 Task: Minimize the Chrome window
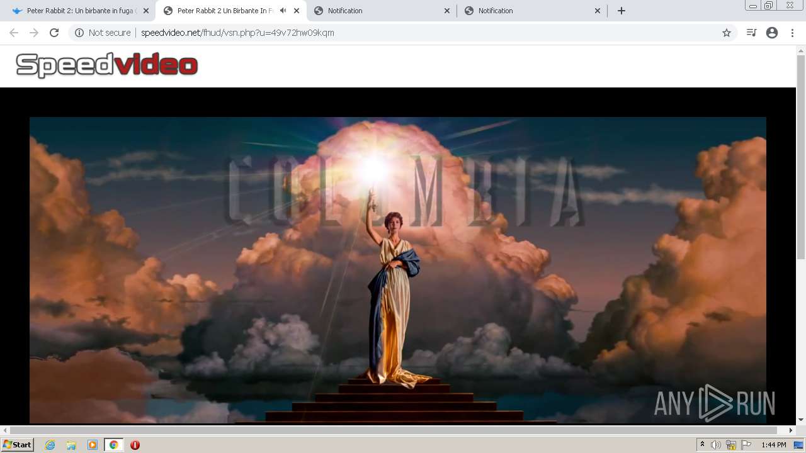tap(753, 6)
